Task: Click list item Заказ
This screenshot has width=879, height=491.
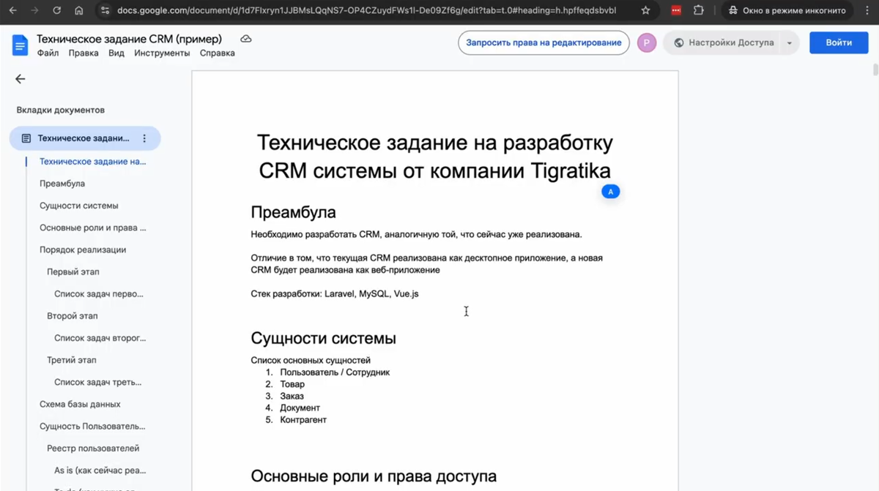Action: [x=292, y=396]
